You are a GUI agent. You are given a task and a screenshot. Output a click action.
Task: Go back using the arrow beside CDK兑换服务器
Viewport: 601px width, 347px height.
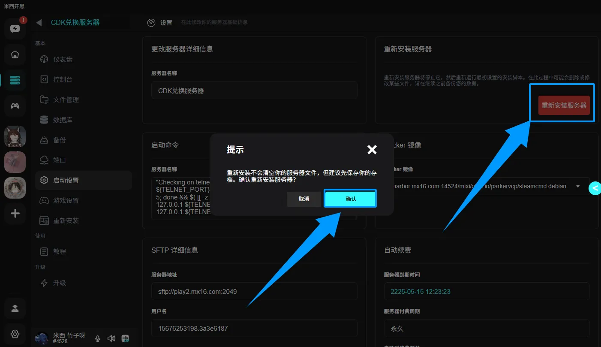[39, 23]
